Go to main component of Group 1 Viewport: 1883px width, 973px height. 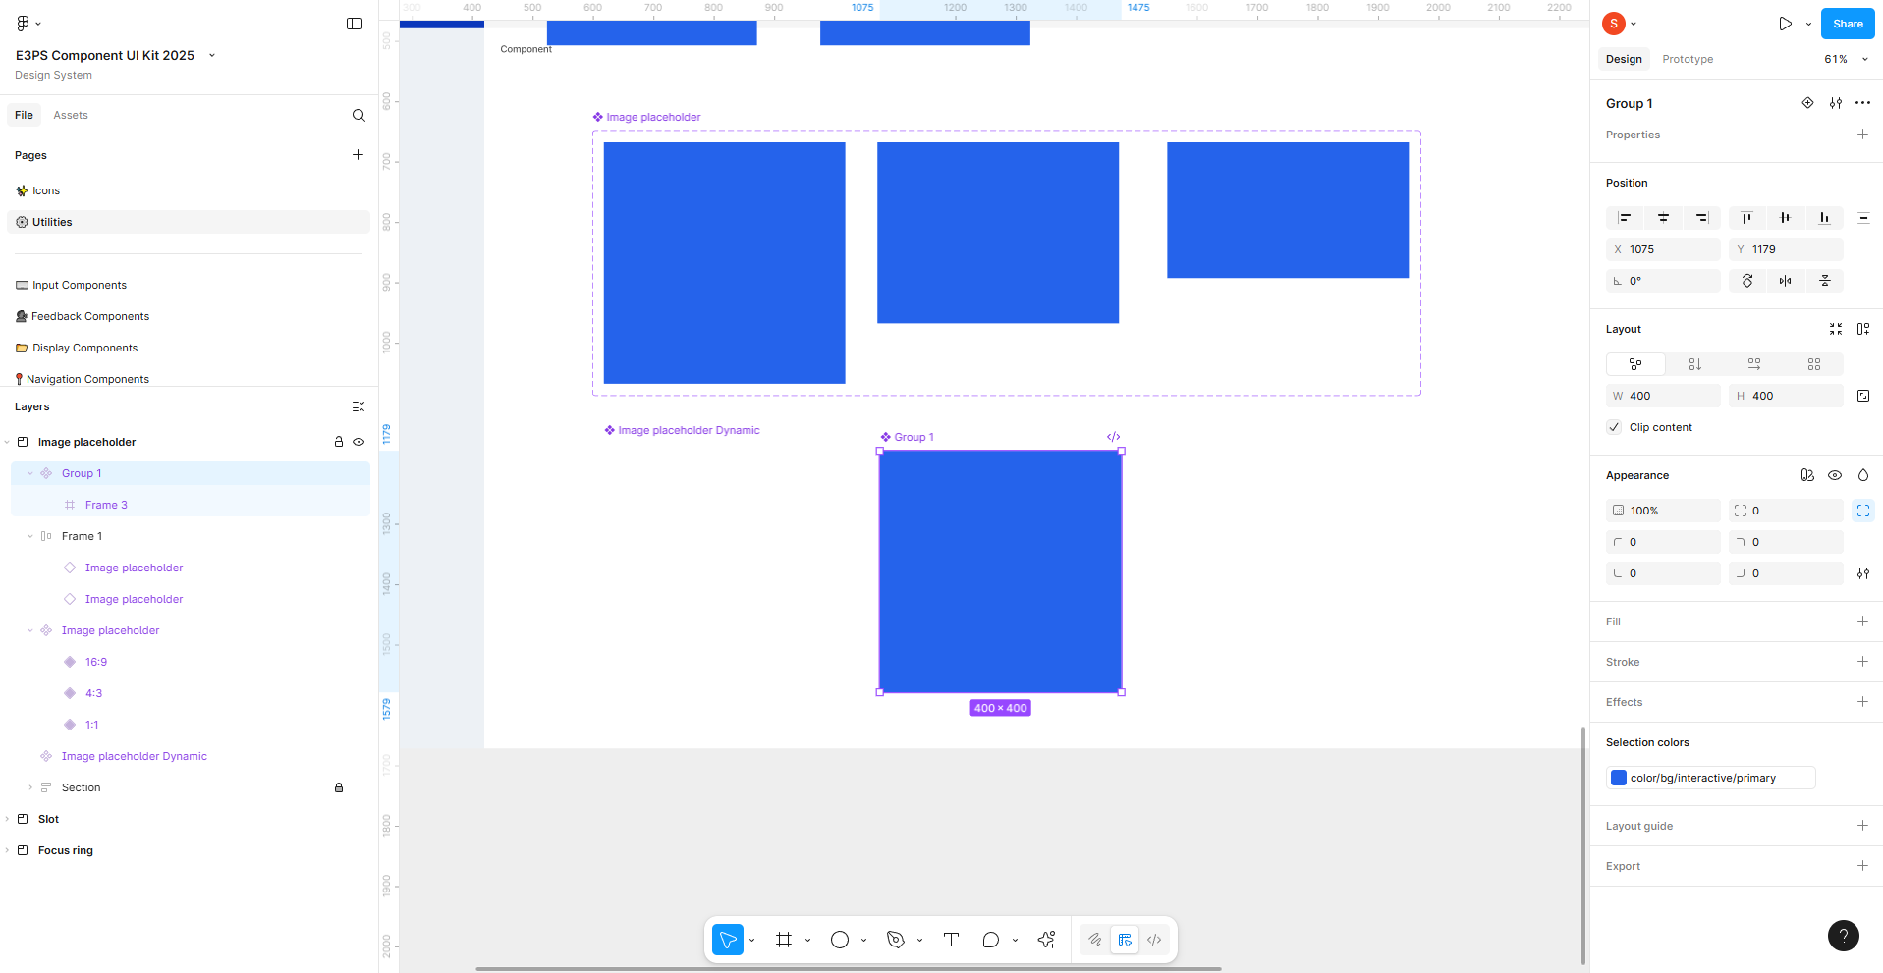pos(1807,103)
